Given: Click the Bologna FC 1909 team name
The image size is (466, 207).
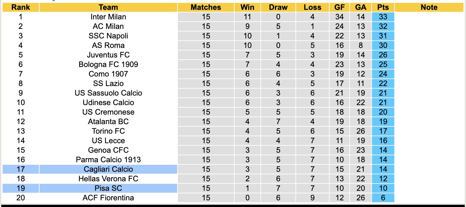Looking at the screenshot, I should pyautogui.click(x=108, y=64).
